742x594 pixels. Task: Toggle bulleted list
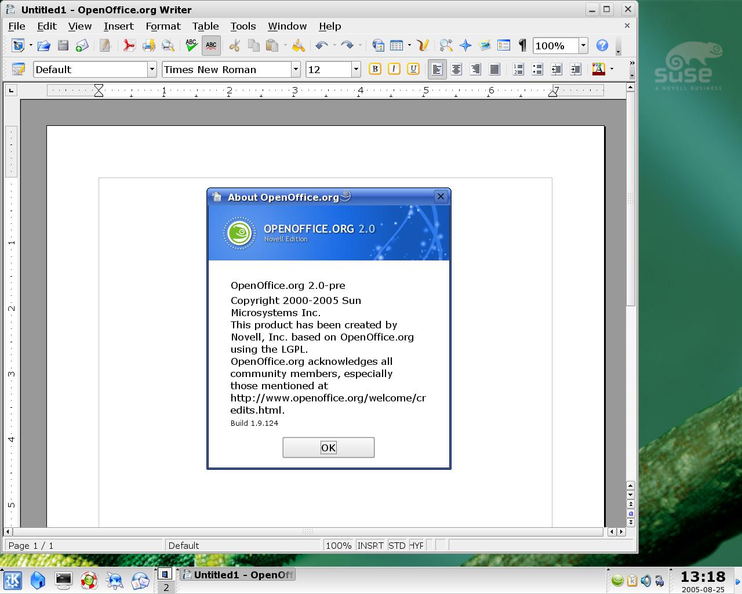(537, 70)
